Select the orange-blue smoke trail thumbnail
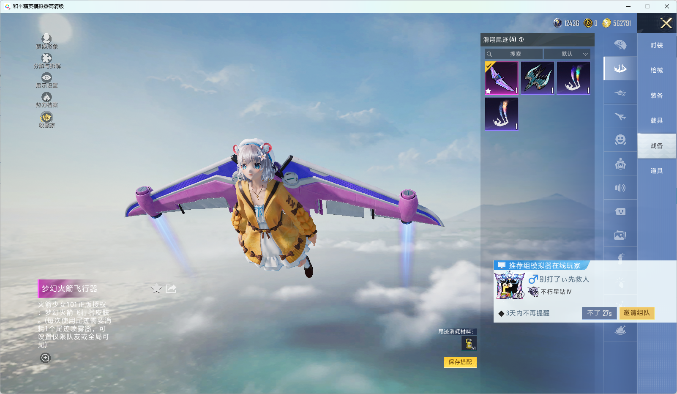 click(502, 114)
